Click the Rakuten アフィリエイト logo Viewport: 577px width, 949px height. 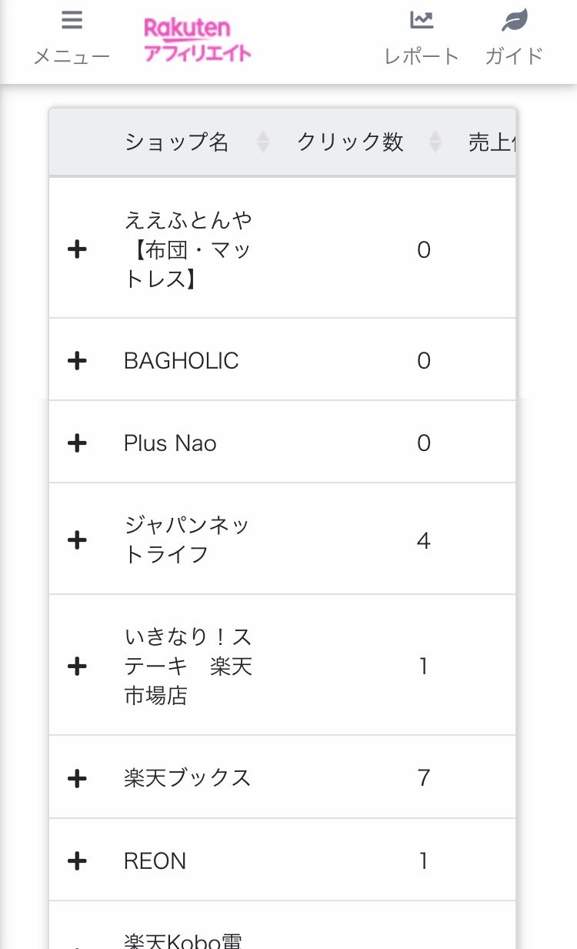tap(197, 41)
